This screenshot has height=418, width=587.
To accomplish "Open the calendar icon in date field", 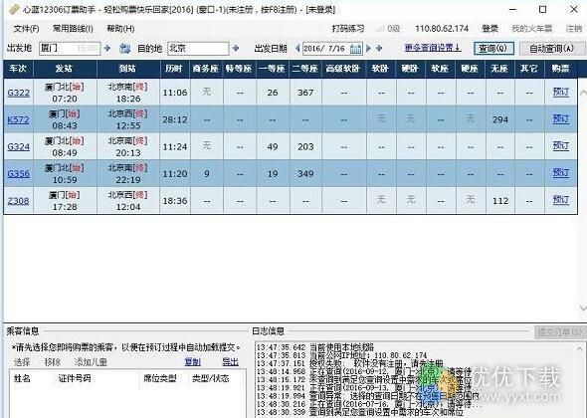I will point(355,49).
